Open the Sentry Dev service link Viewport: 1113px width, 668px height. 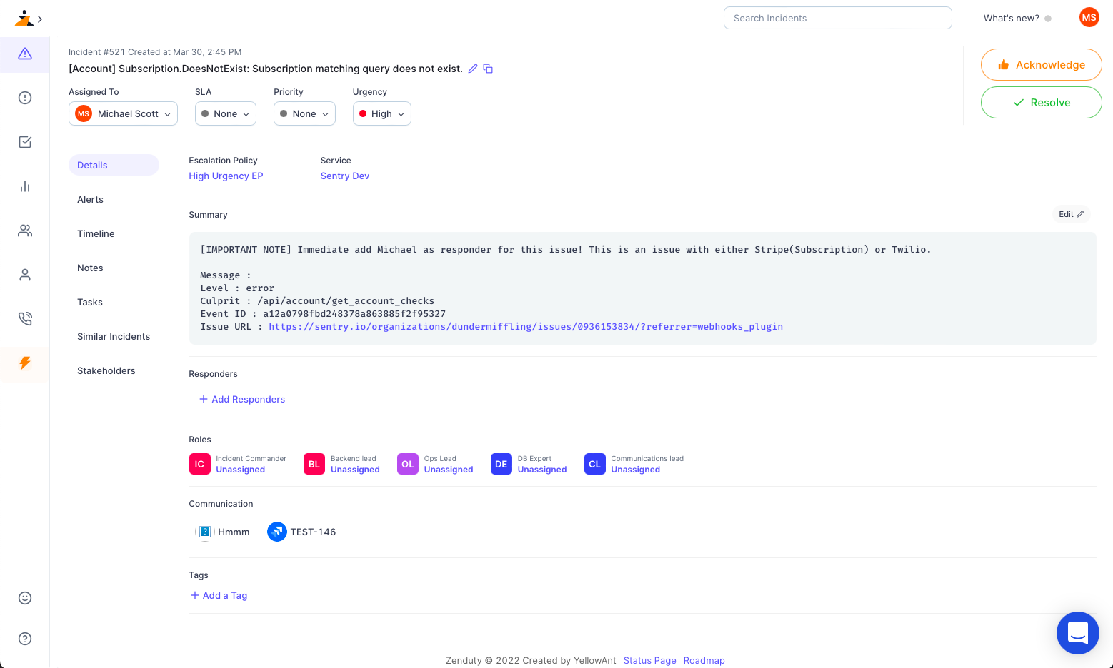coord(345,176)
